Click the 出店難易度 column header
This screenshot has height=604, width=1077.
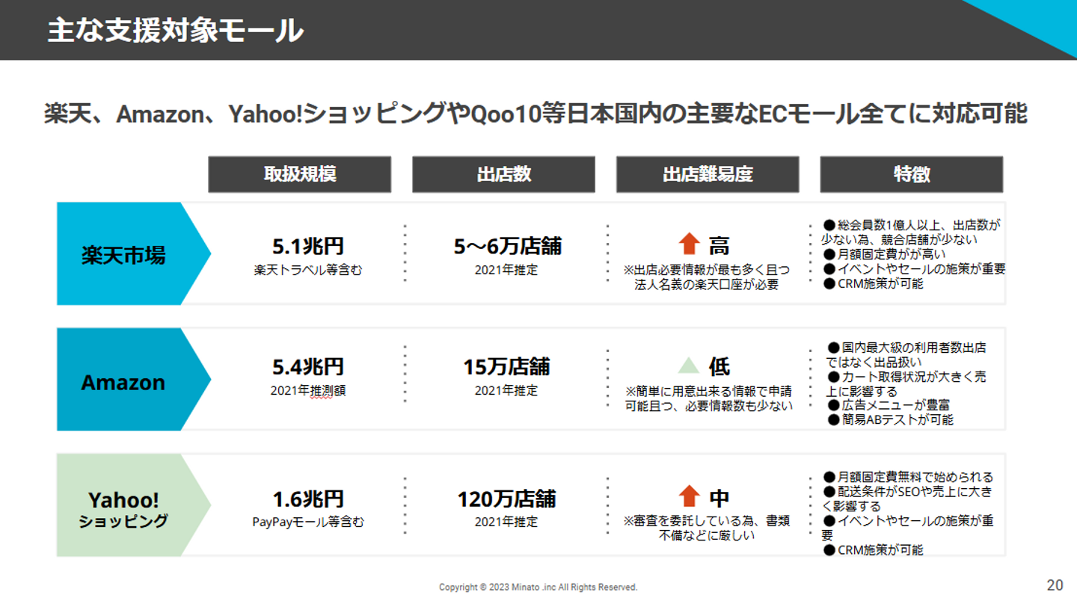tap(708, 174)
